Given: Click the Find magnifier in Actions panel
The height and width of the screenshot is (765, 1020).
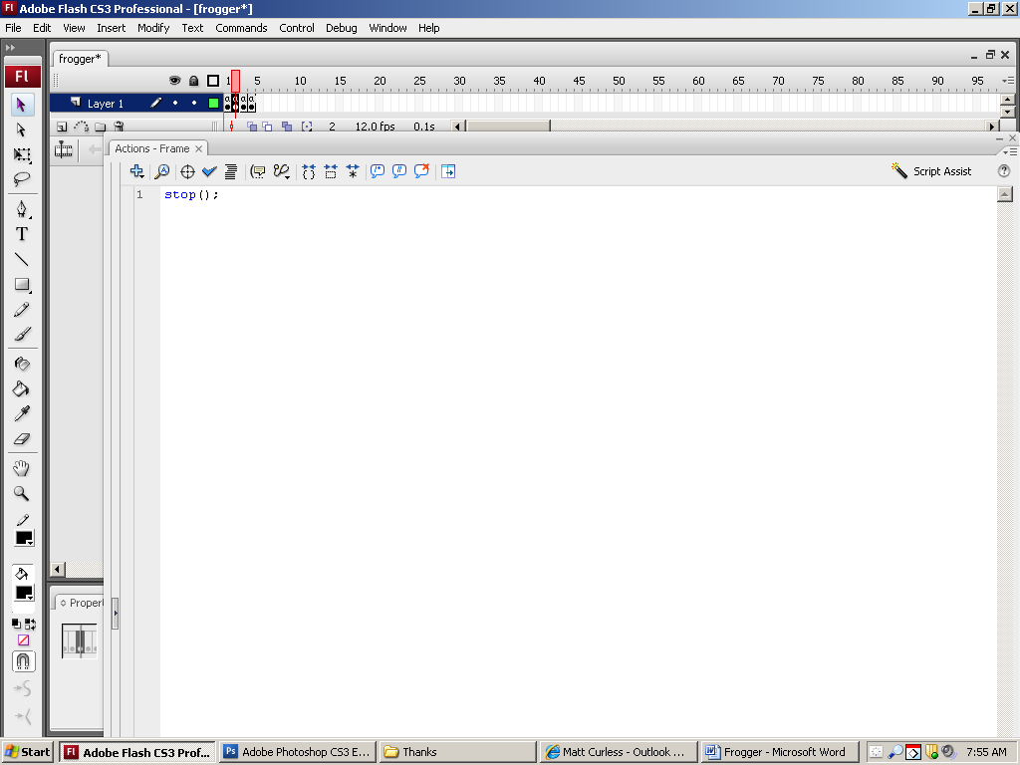Looking at the screenshot, I should pyautogui.click(x=161, y=171).
